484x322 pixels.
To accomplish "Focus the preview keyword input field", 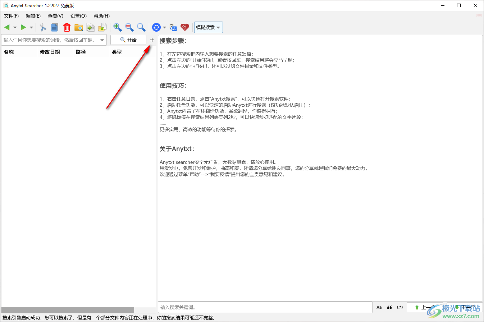I will [265, 307].
